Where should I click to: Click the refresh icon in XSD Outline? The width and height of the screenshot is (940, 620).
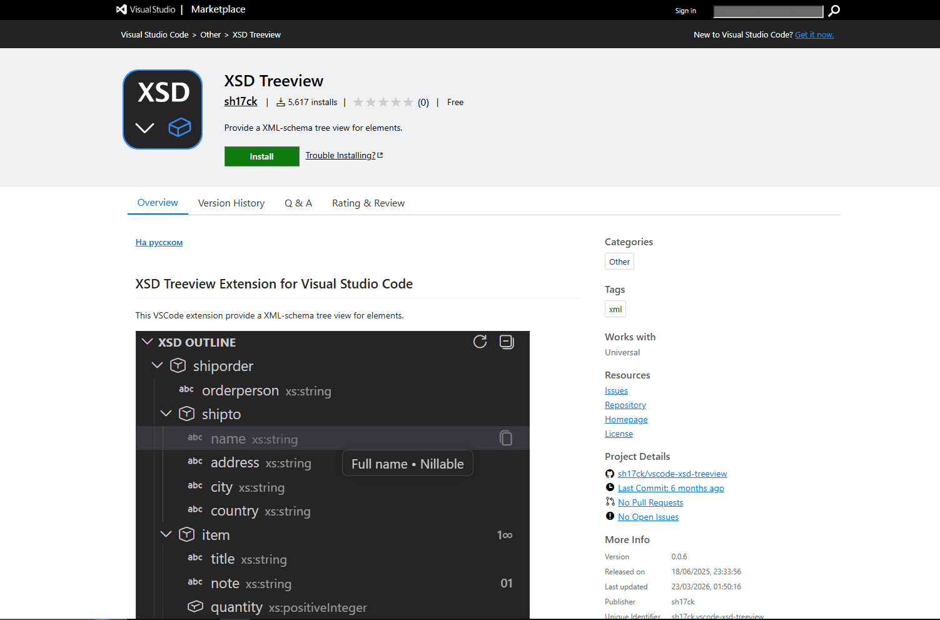coord(480,342)
